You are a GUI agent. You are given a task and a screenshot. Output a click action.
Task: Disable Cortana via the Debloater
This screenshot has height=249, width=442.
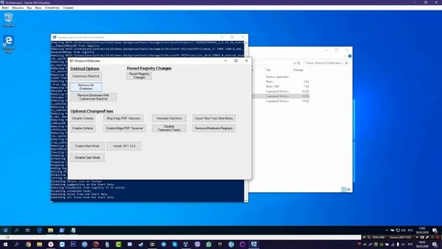pos(83,118)
